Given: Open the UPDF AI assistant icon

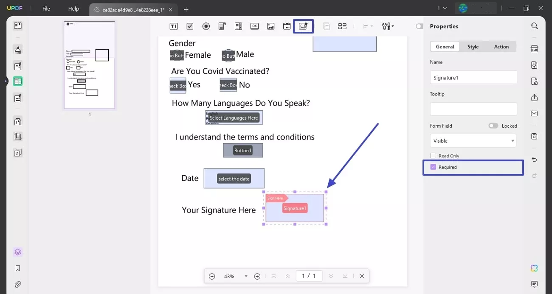Looking at the screenshot, I should (534, 268).
